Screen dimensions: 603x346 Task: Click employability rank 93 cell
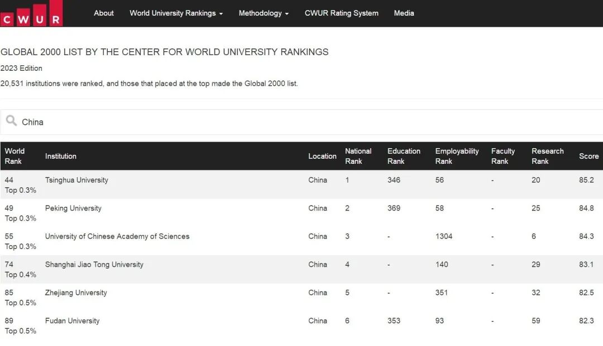tap(439, 321)
